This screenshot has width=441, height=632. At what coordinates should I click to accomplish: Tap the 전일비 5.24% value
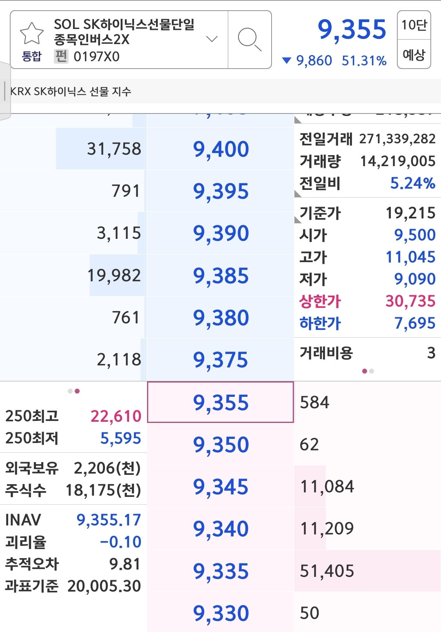(412, 183)
